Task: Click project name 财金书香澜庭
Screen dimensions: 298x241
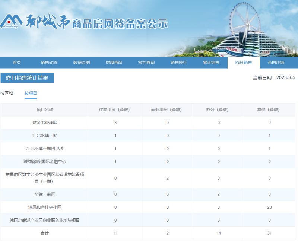Action: pos(45,123)
